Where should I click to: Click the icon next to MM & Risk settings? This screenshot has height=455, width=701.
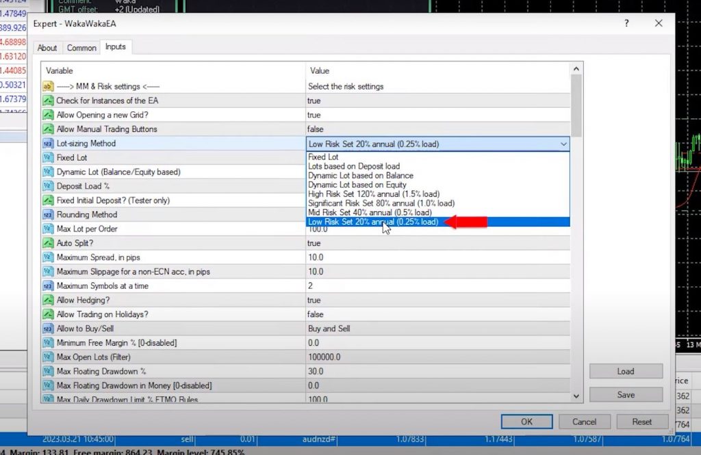point(48,87)
